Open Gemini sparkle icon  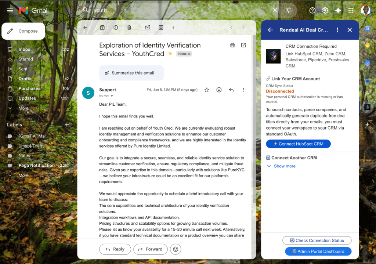tap(338, 10)
